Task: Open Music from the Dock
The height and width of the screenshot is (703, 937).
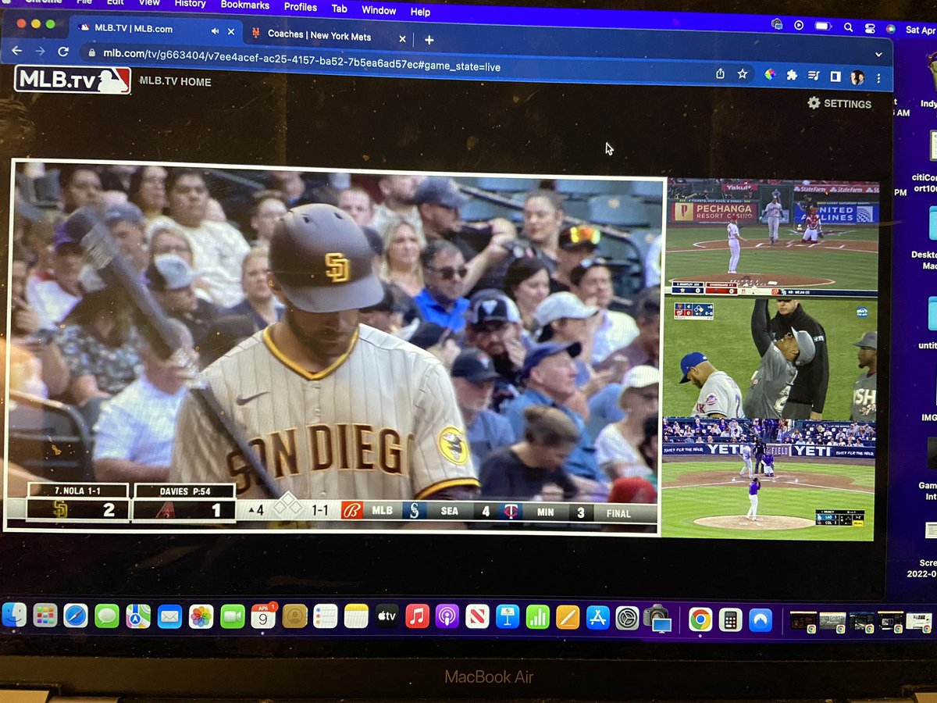Action: 418,616
